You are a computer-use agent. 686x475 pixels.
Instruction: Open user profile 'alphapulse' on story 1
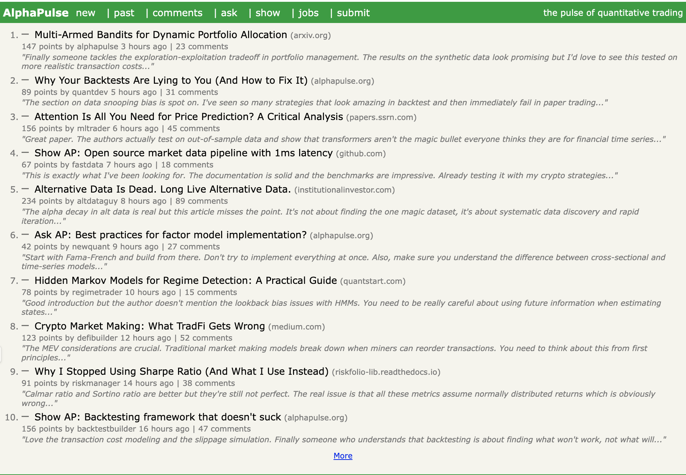click(97, 47)
